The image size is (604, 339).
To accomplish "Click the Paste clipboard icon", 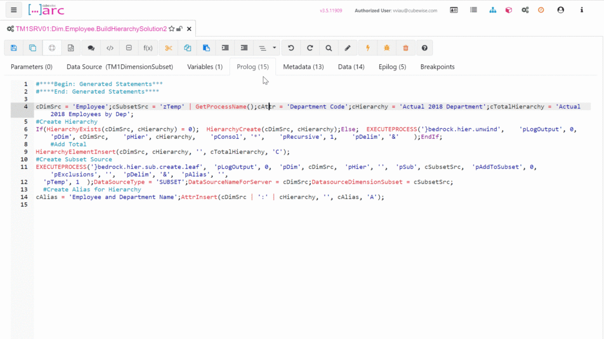I will coord(206,48).
